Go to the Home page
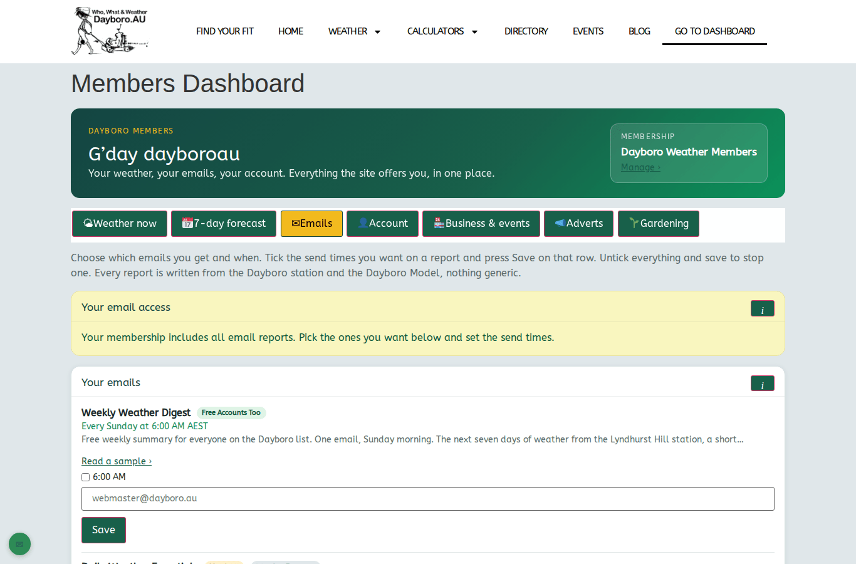856x564 pixels. tap(291, 31)
